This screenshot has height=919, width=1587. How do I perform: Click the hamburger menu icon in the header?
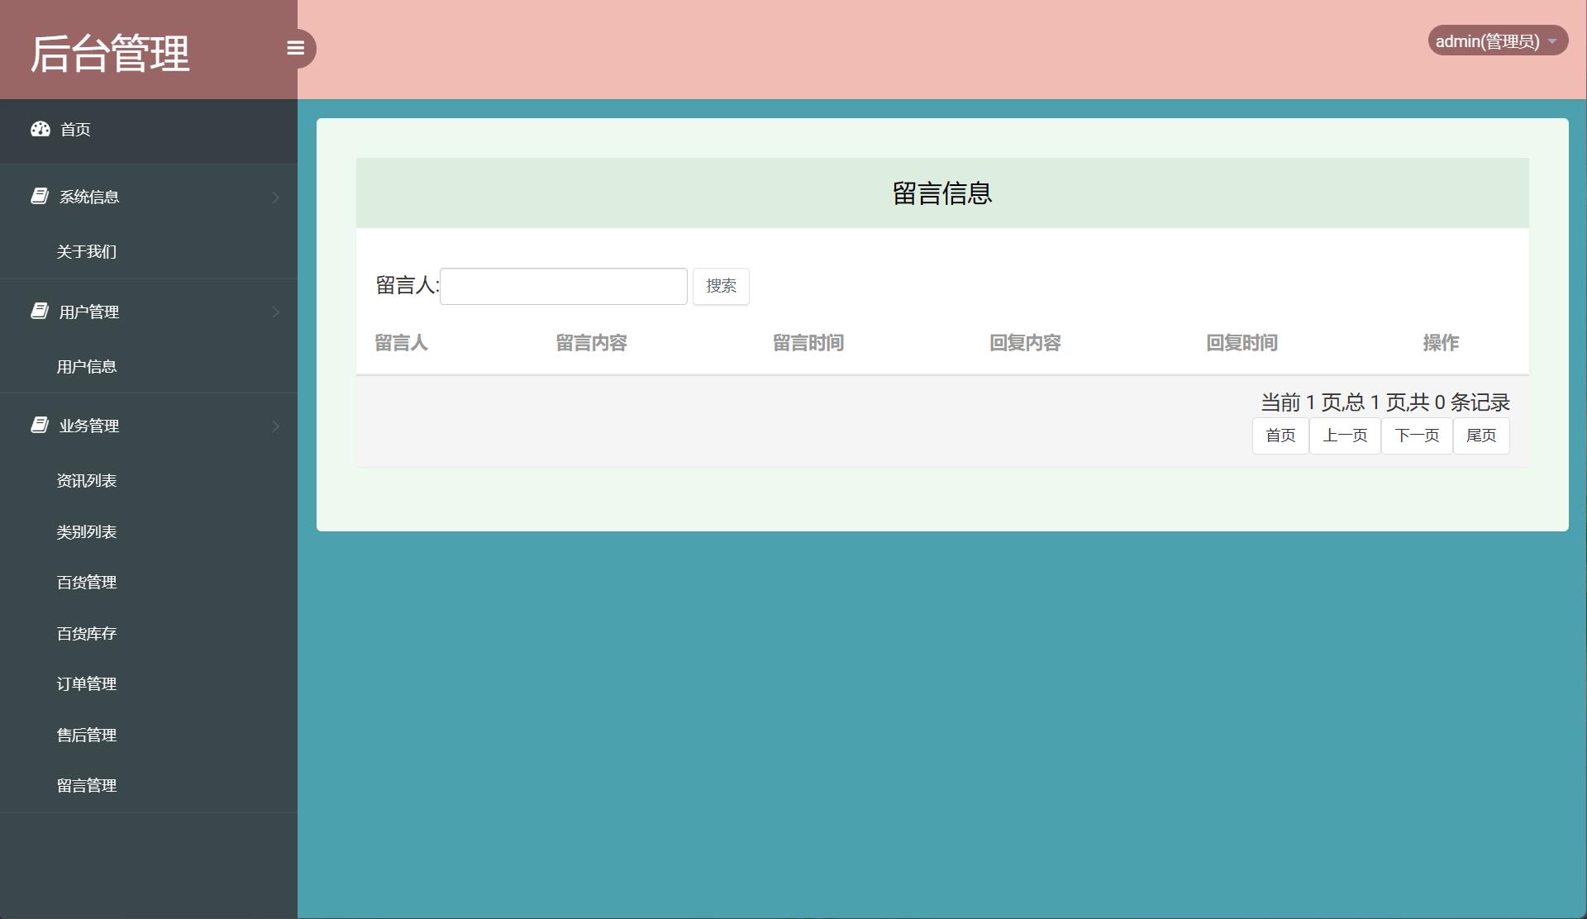point(295,48)
